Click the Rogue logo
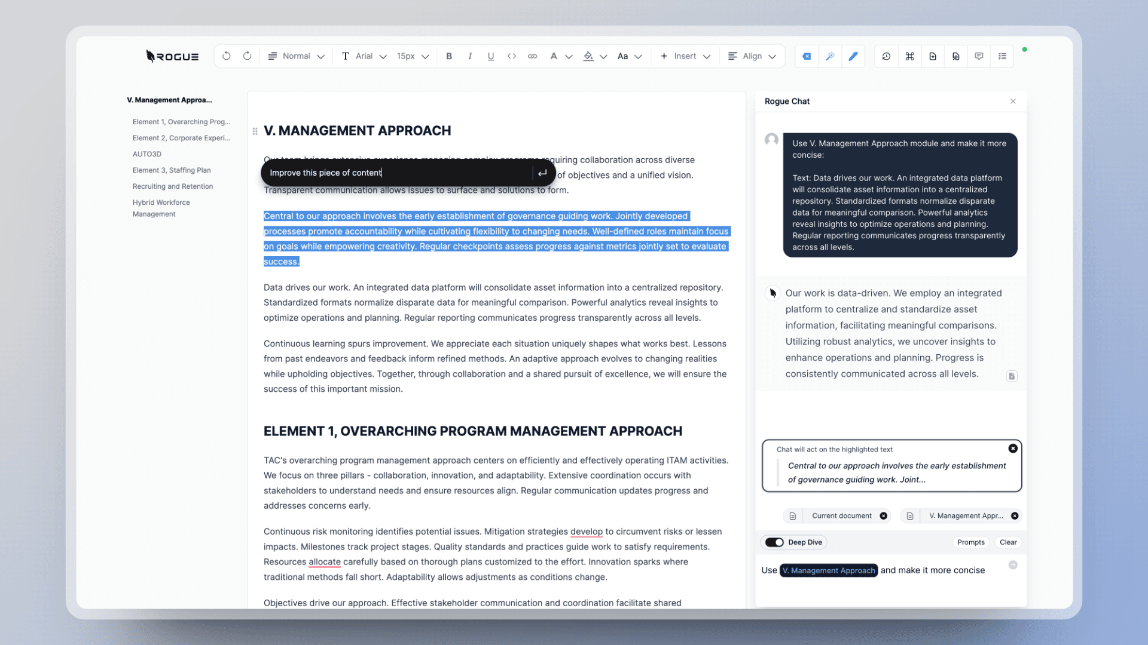This screenshot has height=645, width=1148. 172,56
